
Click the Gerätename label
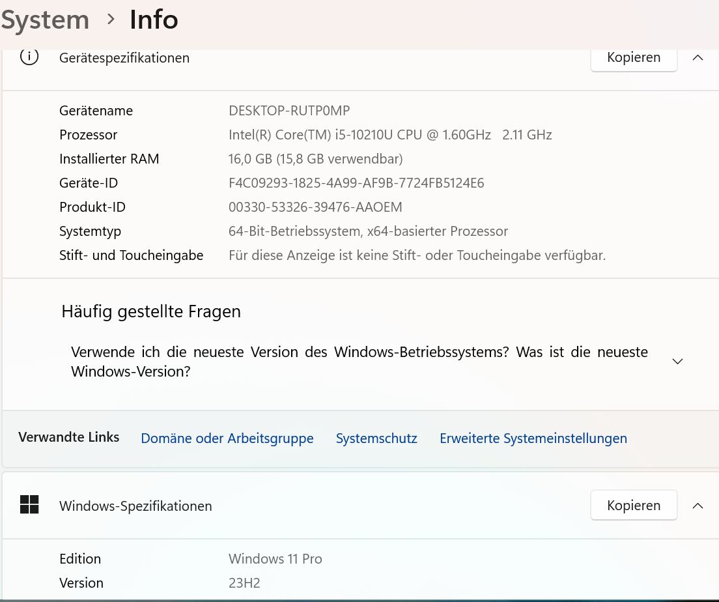96,111
